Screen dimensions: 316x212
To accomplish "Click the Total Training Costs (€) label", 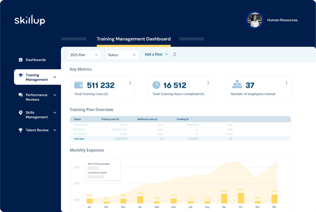I will click(92, 94).
